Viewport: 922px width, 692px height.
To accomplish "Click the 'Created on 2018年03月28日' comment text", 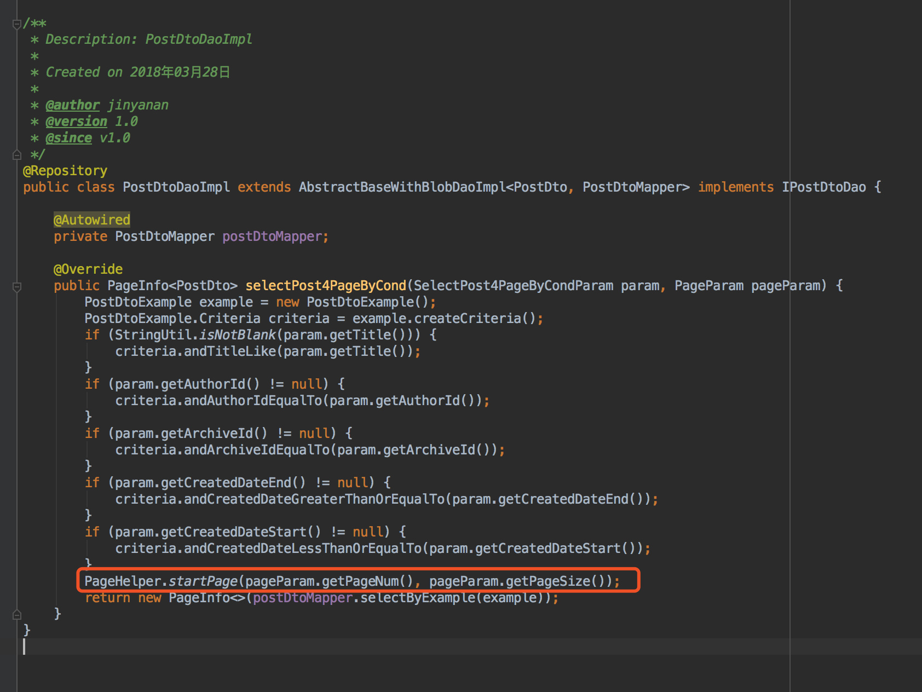I will pos(137,72).
